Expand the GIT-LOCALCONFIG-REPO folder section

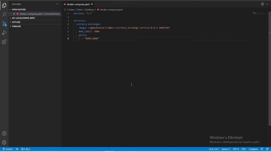[x=23, y=18]
